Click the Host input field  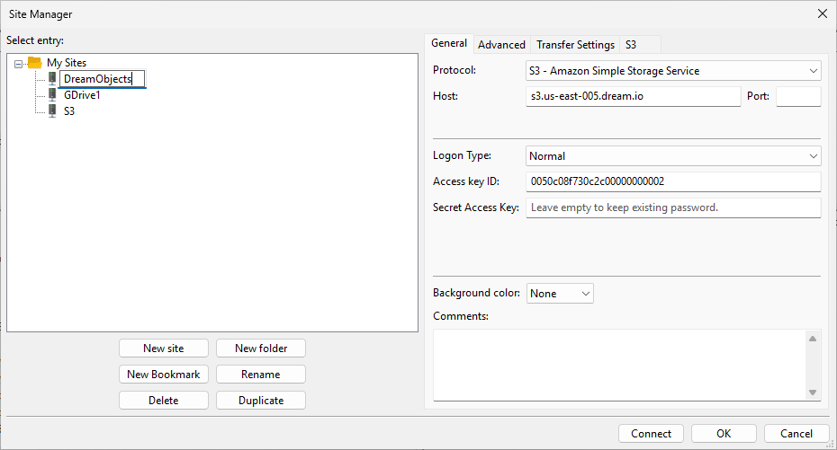pos(633,96)
